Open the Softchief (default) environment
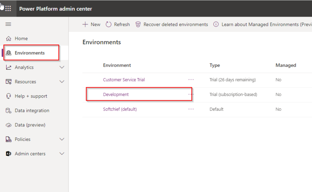 [120, 109]
